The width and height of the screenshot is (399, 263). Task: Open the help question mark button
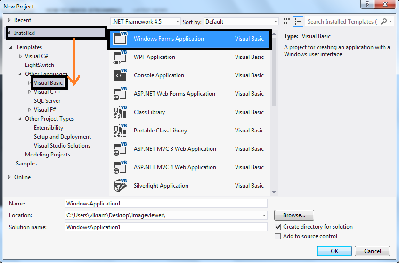point(367,4)
